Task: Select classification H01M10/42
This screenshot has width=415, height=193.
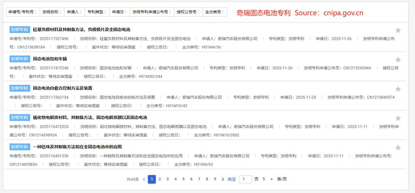Action: point(177,106)
